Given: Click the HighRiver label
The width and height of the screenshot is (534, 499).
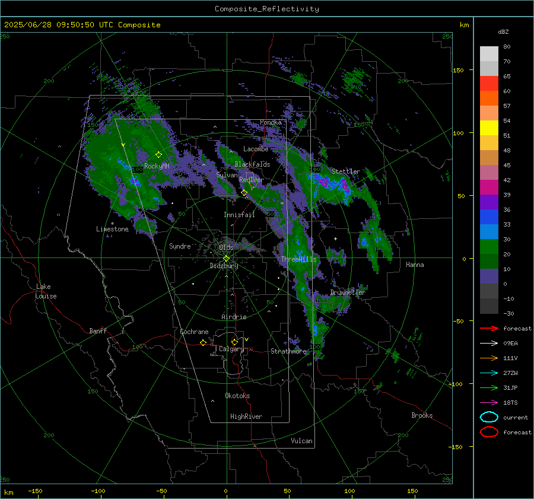Looking at the screenshot, I should coord(246,417).
